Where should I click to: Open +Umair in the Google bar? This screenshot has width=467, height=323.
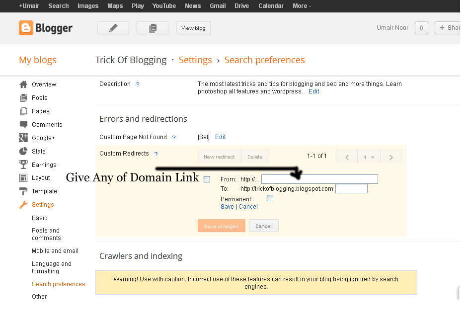[29, 6]
